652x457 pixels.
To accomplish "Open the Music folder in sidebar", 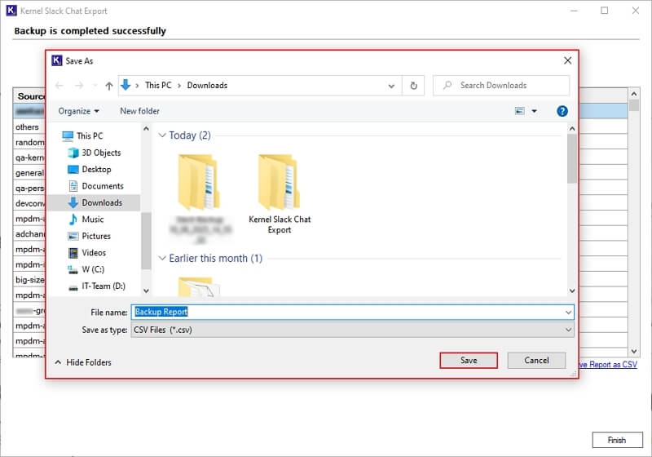I will click(x=92, y=220).
